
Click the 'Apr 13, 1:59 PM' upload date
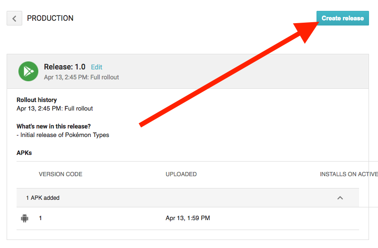(x=187, y=218)
